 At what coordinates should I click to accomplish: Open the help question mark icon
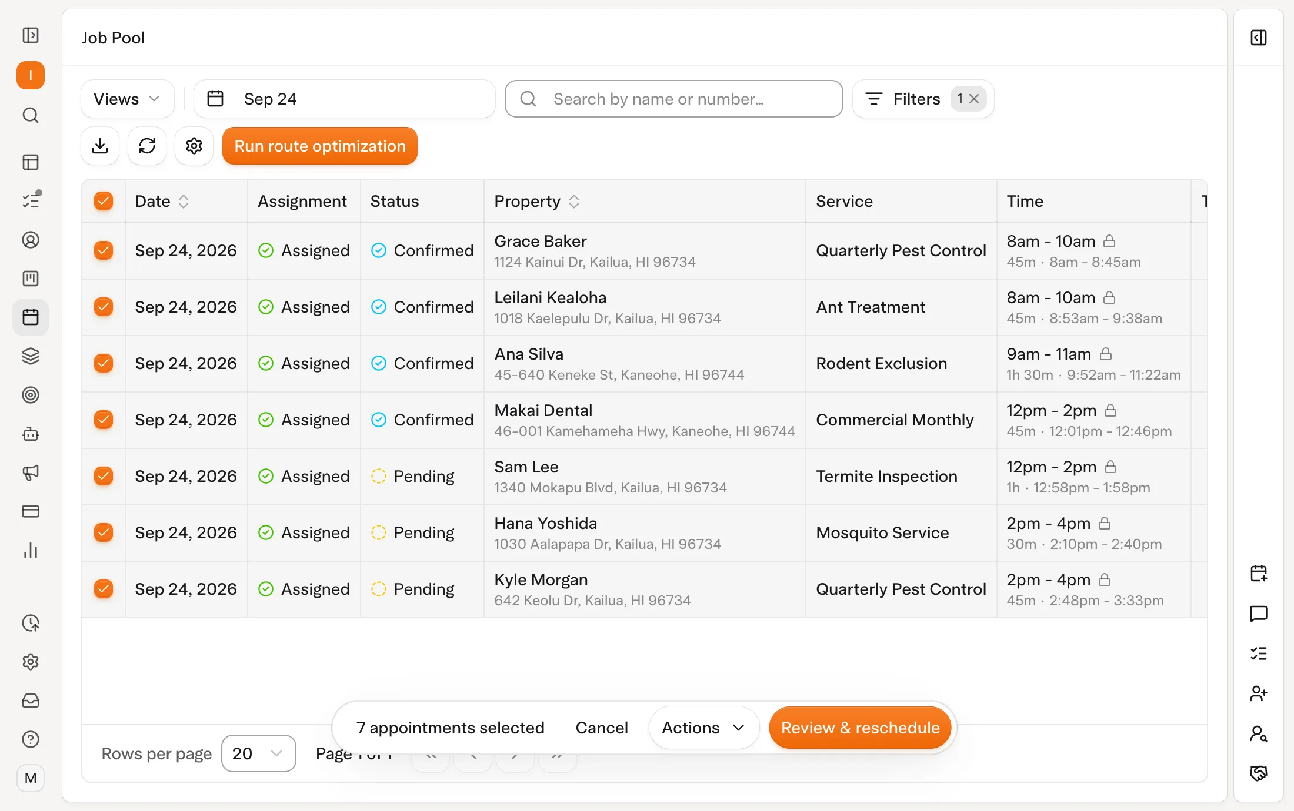31,739
